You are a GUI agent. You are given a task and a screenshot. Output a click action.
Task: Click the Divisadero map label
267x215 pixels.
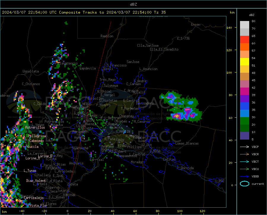pos(145,103)
